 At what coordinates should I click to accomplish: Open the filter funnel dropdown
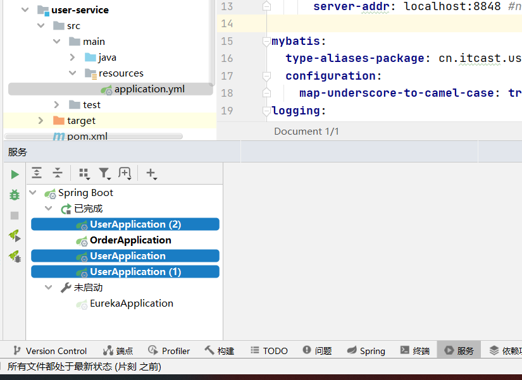coord(105,174)
